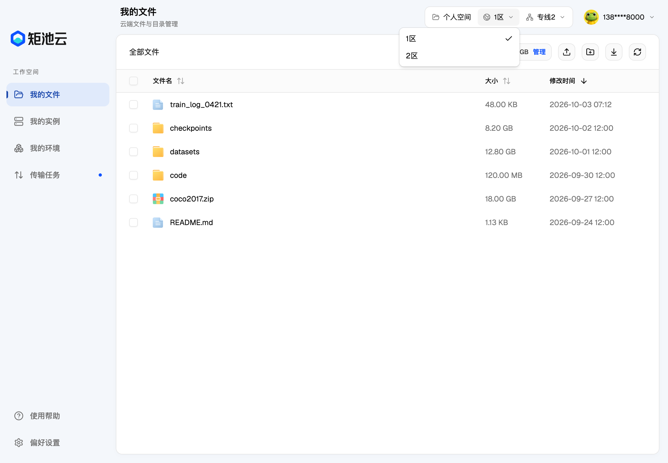Click the coco2017.zip archive icon
Screen dimensions: 668x463
coord(158,199)
